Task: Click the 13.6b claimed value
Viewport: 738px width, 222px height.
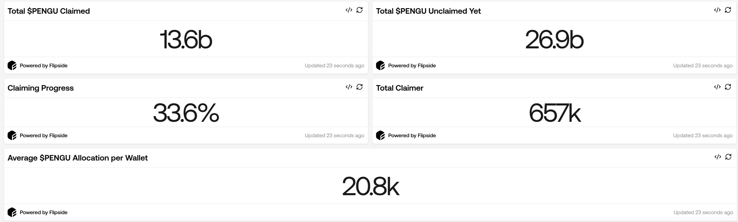Action: (x=186, y=40)
